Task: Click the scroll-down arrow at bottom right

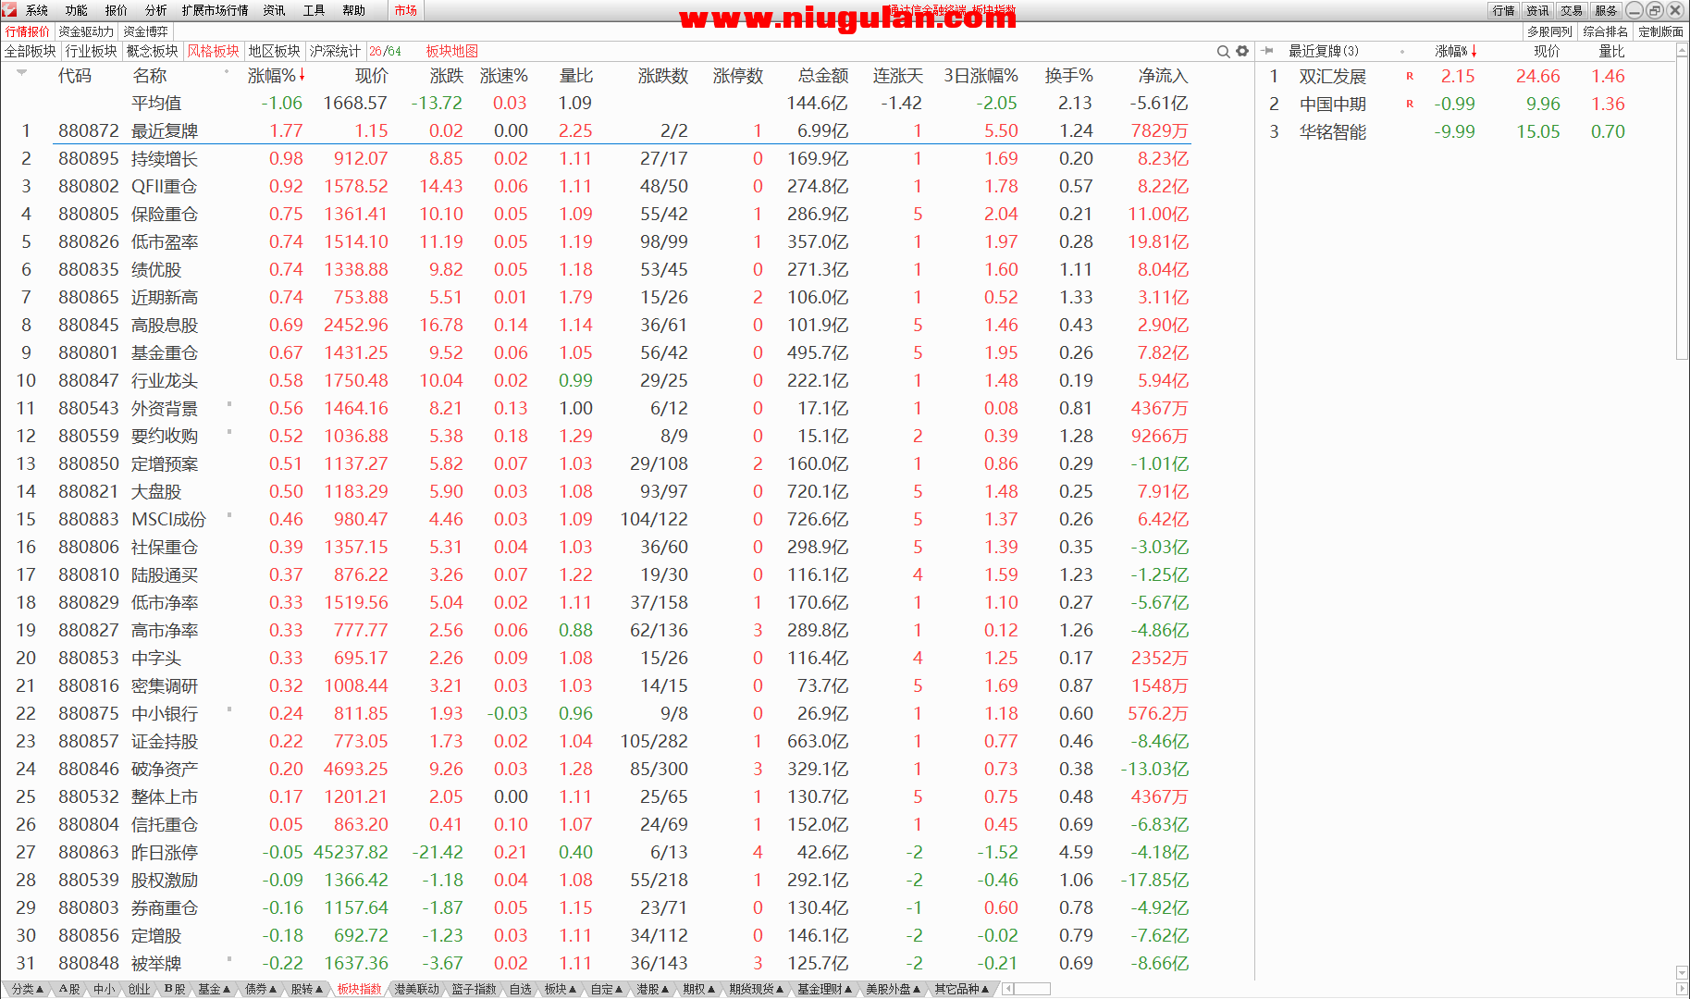Action: 1682,972
